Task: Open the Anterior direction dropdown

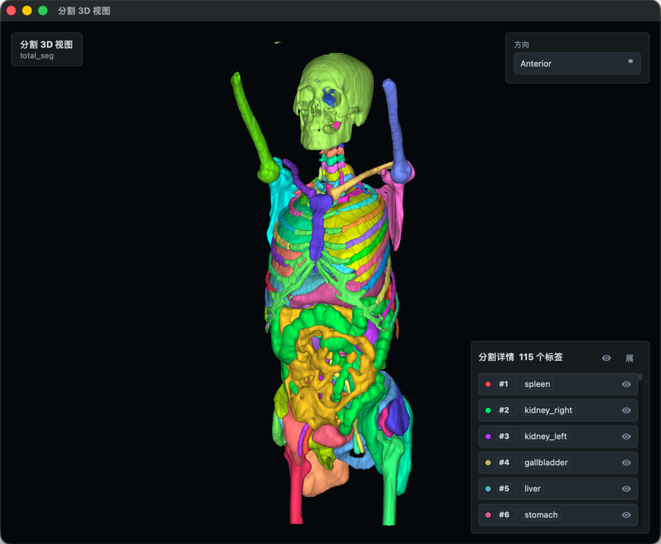Action: click(577, 63)
